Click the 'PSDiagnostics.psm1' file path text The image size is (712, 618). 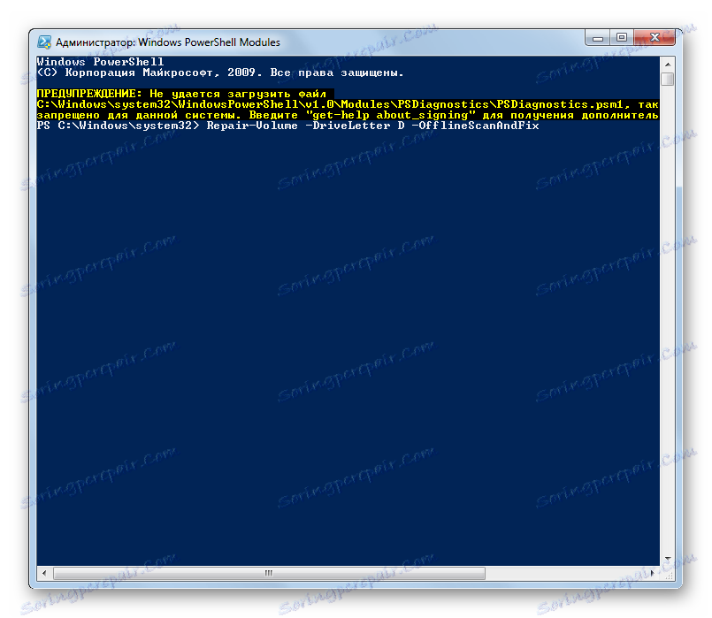point(559,105)
